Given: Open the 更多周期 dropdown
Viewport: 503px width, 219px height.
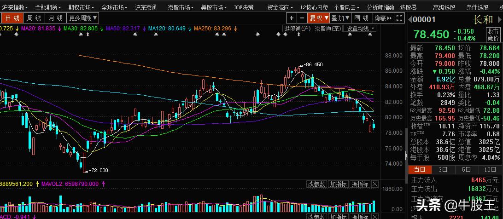Looking at the screenshot, I should (x=83, y=18).
